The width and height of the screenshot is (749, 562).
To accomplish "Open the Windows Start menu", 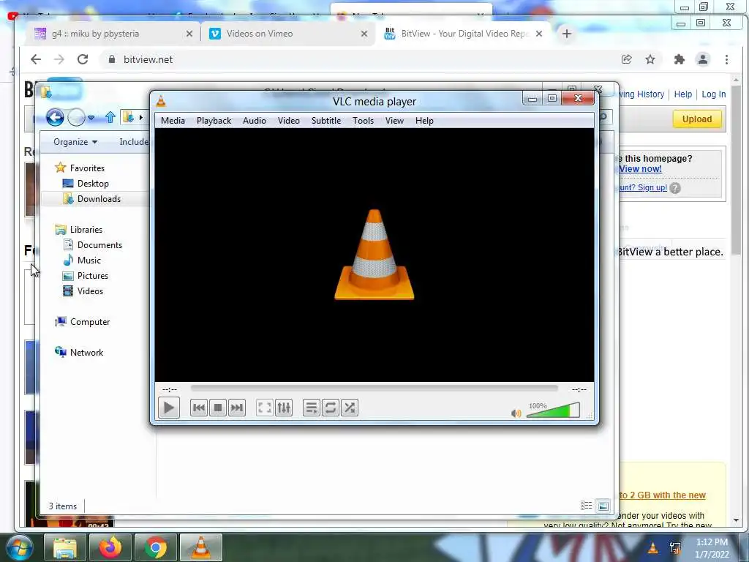I will (18, 547).
